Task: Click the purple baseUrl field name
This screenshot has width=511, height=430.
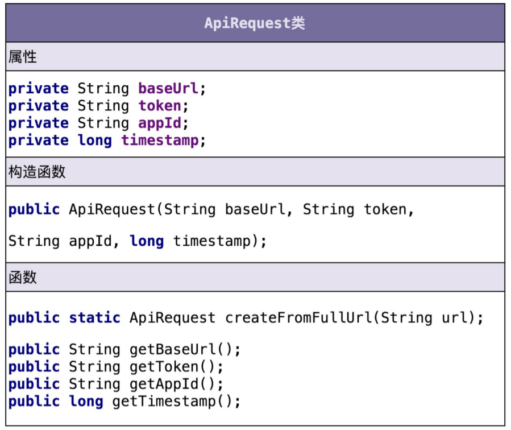Action: click(168, 89)
